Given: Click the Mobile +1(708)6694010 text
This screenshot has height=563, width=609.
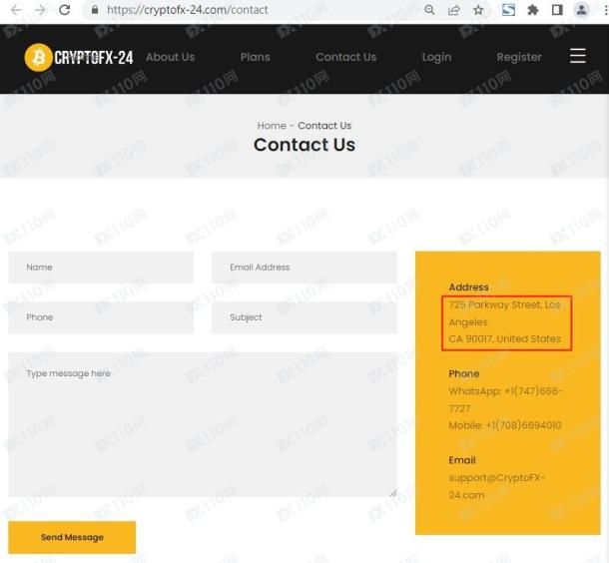Looking at the screenshot, I should 505,425.
